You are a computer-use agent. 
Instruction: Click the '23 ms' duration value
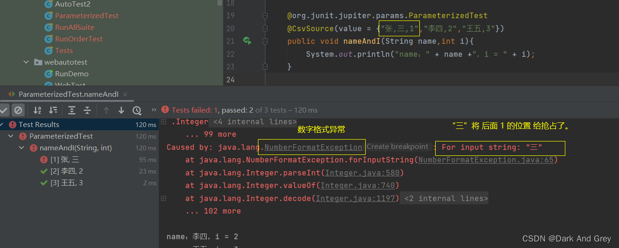[148, 171]
